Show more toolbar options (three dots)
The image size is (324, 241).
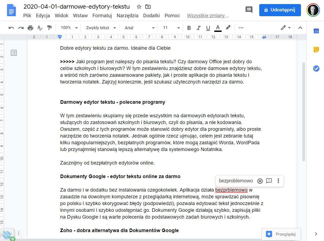click(x=241, y=28)
